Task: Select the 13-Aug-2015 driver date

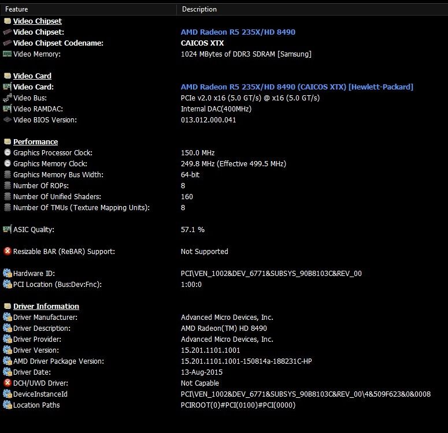Action: pos(201,372)
